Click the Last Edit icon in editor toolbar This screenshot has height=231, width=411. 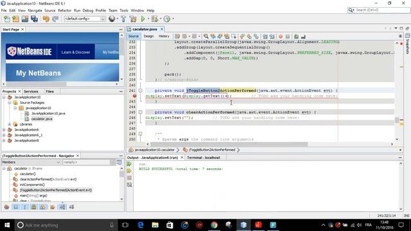177,37
